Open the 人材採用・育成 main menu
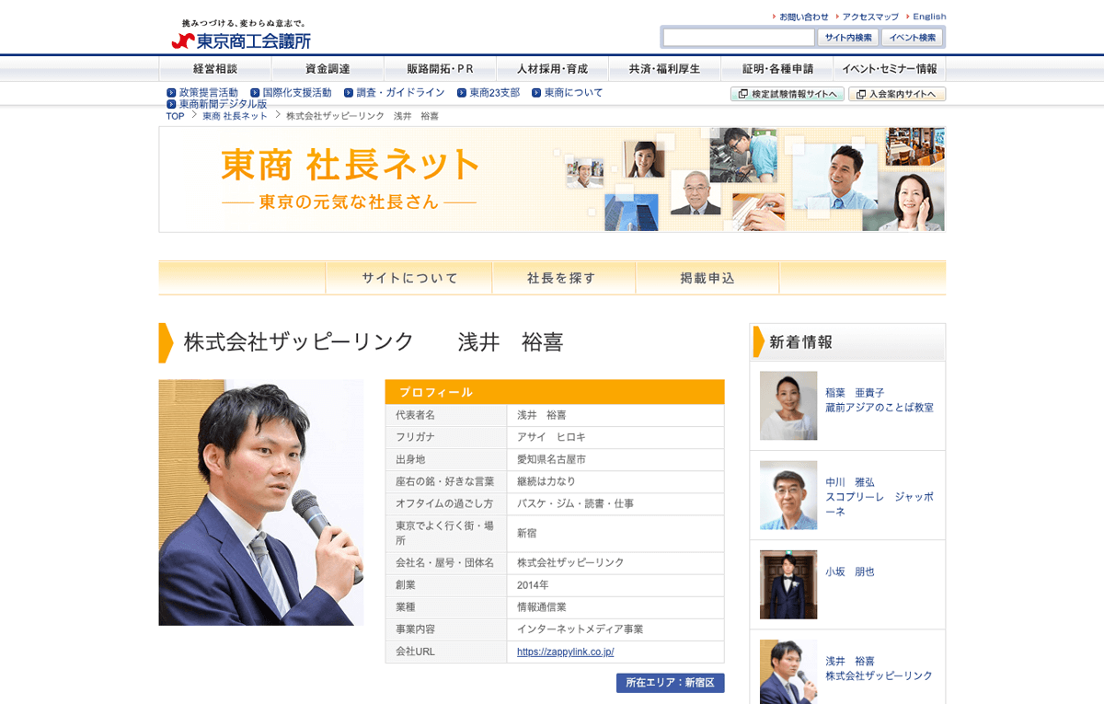 pos(552,69)
